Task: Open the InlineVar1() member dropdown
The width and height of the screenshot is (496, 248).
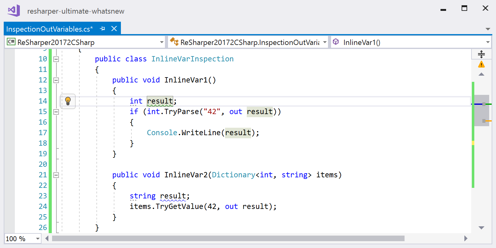Action: point(488,42)
